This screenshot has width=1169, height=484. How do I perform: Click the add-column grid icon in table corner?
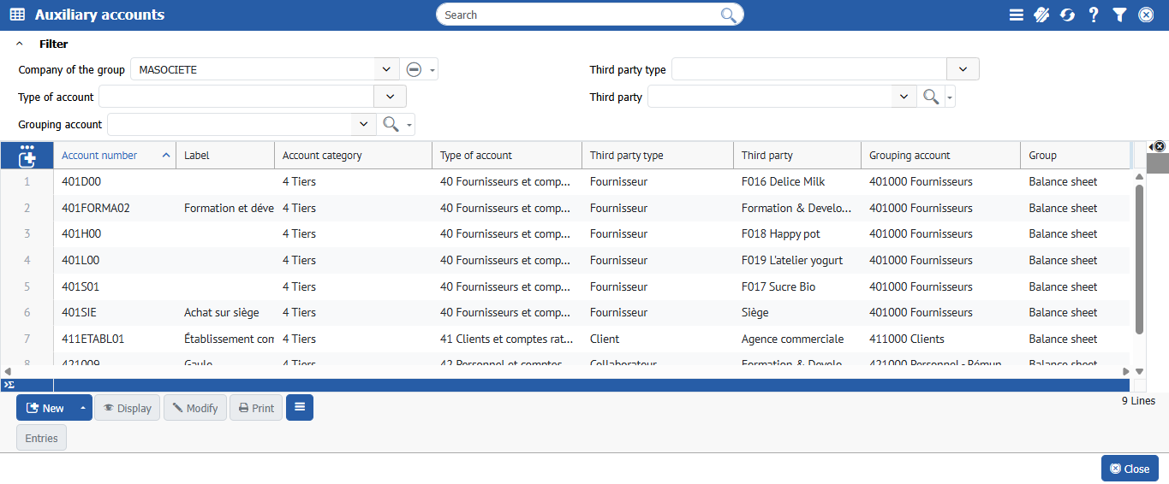(x=27, y=156)
